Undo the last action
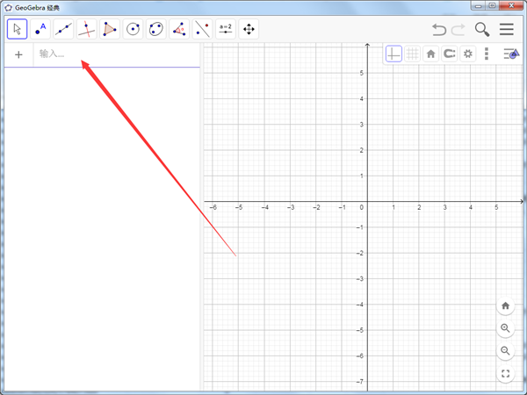The height and width of the screenshot is (395, 527). pyautogui.click(x=439, y=30)
